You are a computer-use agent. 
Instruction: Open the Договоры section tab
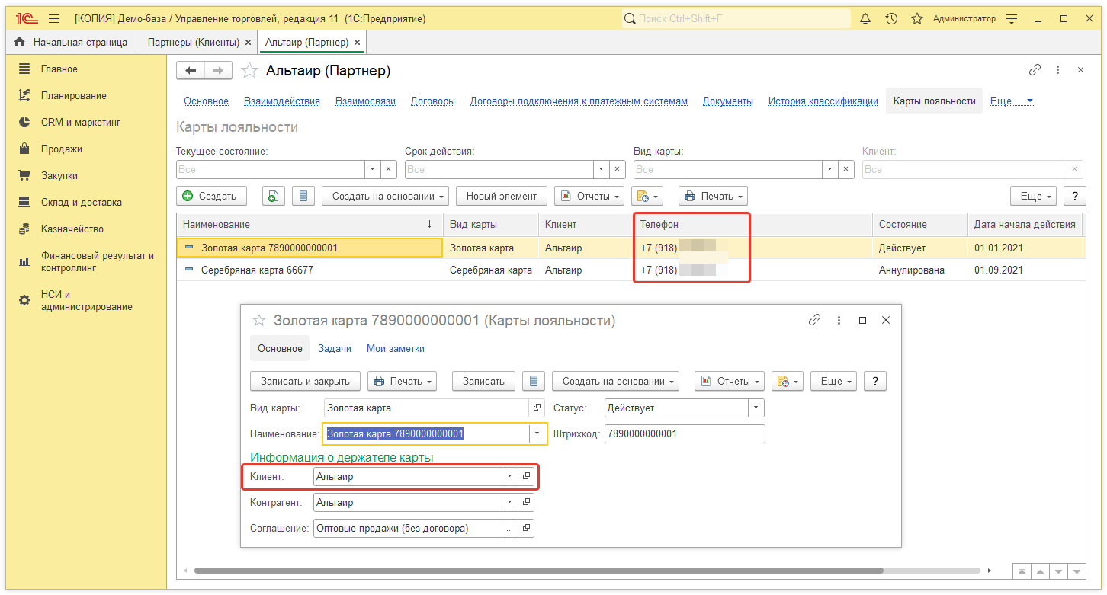point(432,101)
